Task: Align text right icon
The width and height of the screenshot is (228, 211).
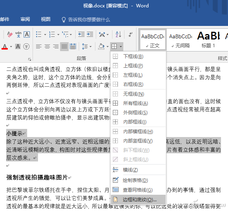Action: (56, 46)
